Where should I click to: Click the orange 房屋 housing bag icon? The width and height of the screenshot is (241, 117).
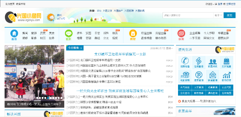(x=133, y=33)
